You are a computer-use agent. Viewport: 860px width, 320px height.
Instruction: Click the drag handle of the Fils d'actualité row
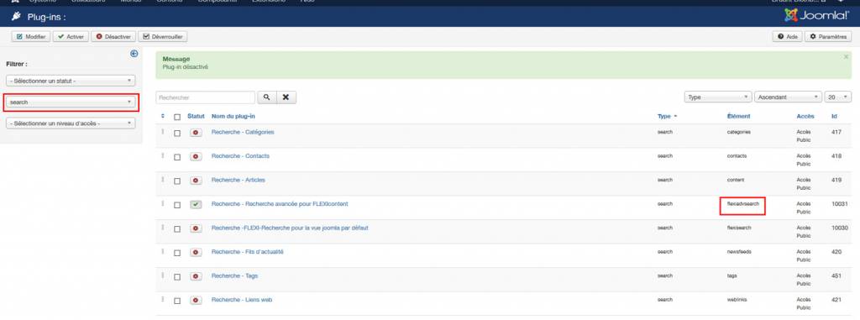[x=162, y=251]
